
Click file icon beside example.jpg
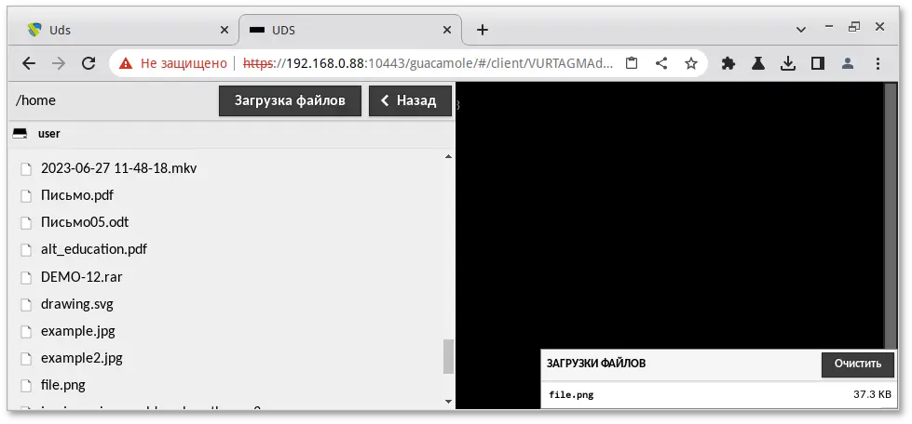click(25, 332)
